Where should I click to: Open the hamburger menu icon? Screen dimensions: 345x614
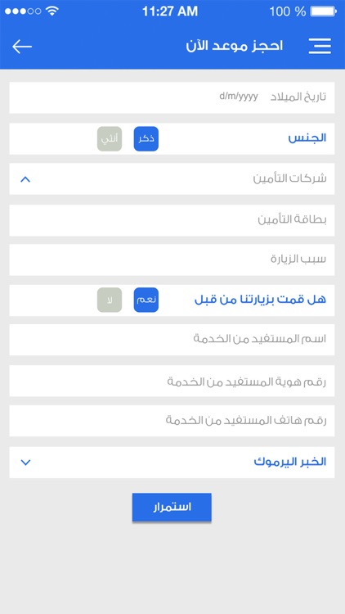[x=320, y=46]
